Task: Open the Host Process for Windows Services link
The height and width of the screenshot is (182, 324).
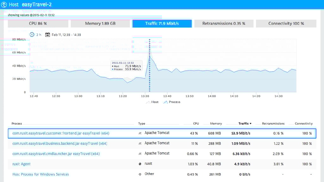Action: 40,174
